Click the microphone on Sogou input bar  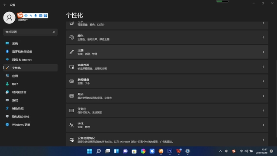(x=35, y=16)
